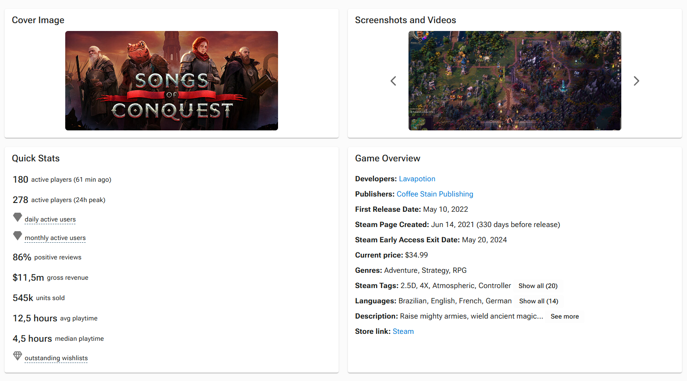Image resolution: width=687 pixels, height=381 pixels.
Task: Open the Lavapotion developer link
Action: point(417,179)
